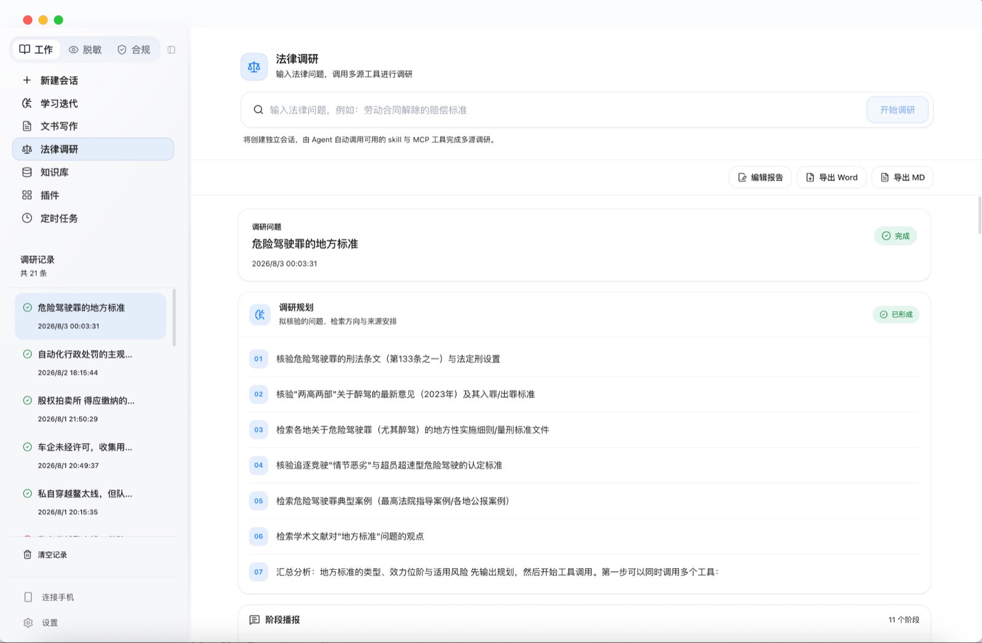The width and height of the screenshot is (982, 643).
Task: Click step 05 number badge
Action: tap(258, 501)
